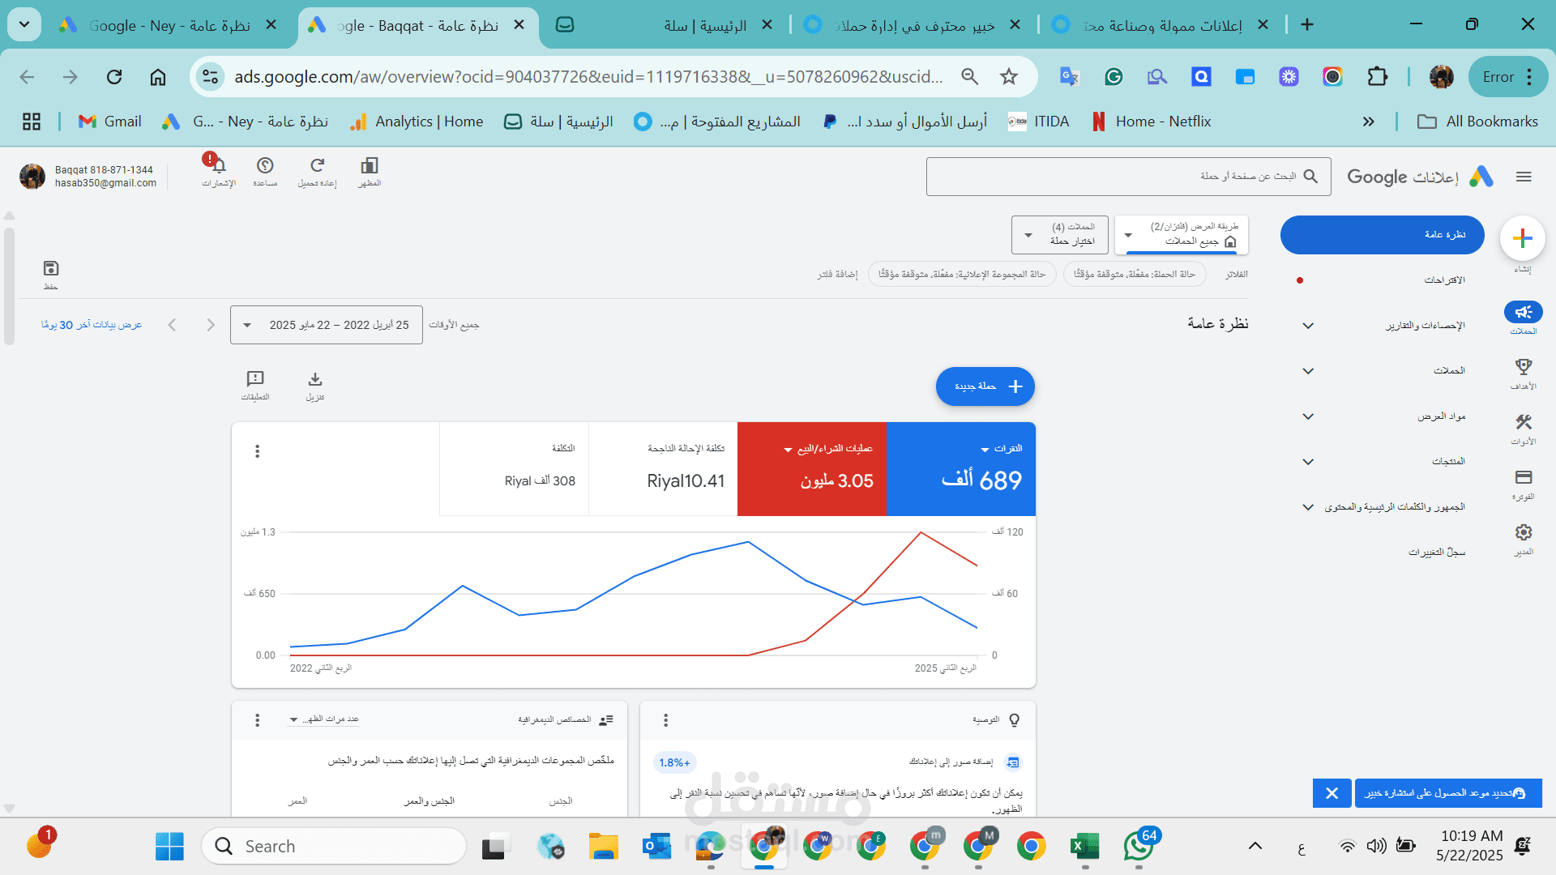Viewport: 1556px width, 875px height.
Task: Open the تنزيل download icon
Action: point(314,379)
